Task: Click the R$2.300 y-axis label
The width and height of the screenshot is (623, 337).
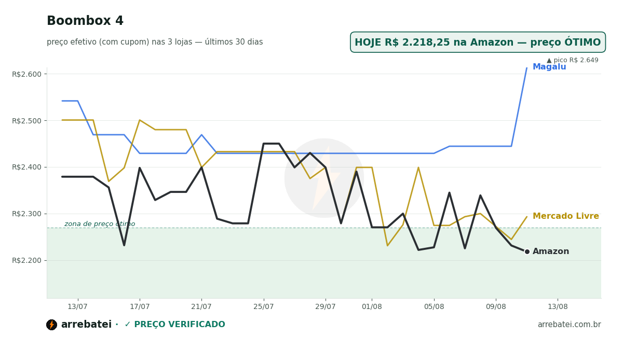Action: point(26,214)
